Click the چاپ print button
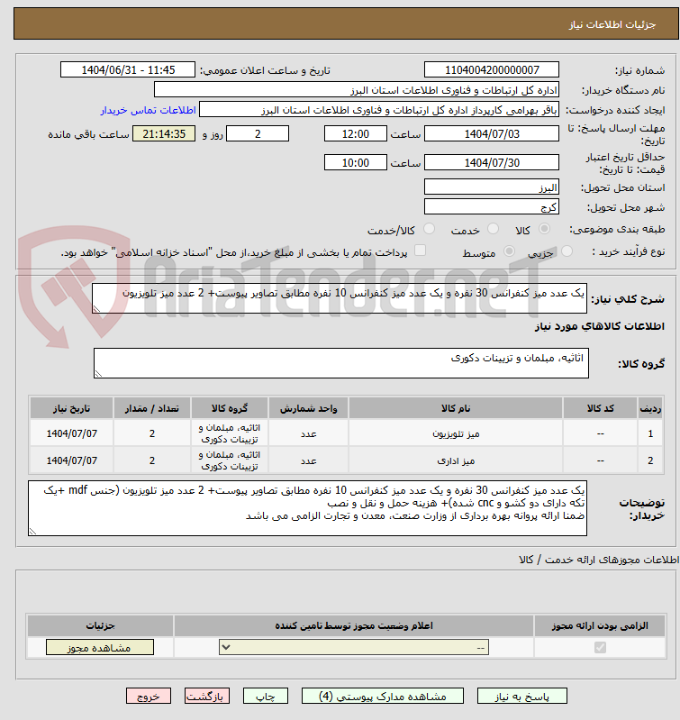Screen dimensions: 680x720 266,697
